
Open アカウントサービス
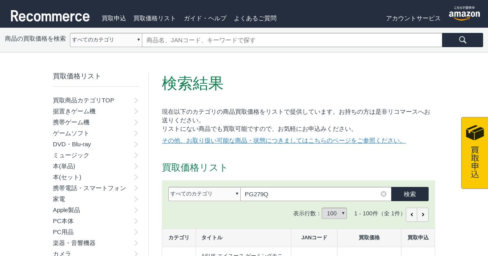413,18
